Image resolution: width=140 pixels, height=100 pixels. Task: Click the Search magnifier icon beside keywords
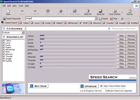100,19
